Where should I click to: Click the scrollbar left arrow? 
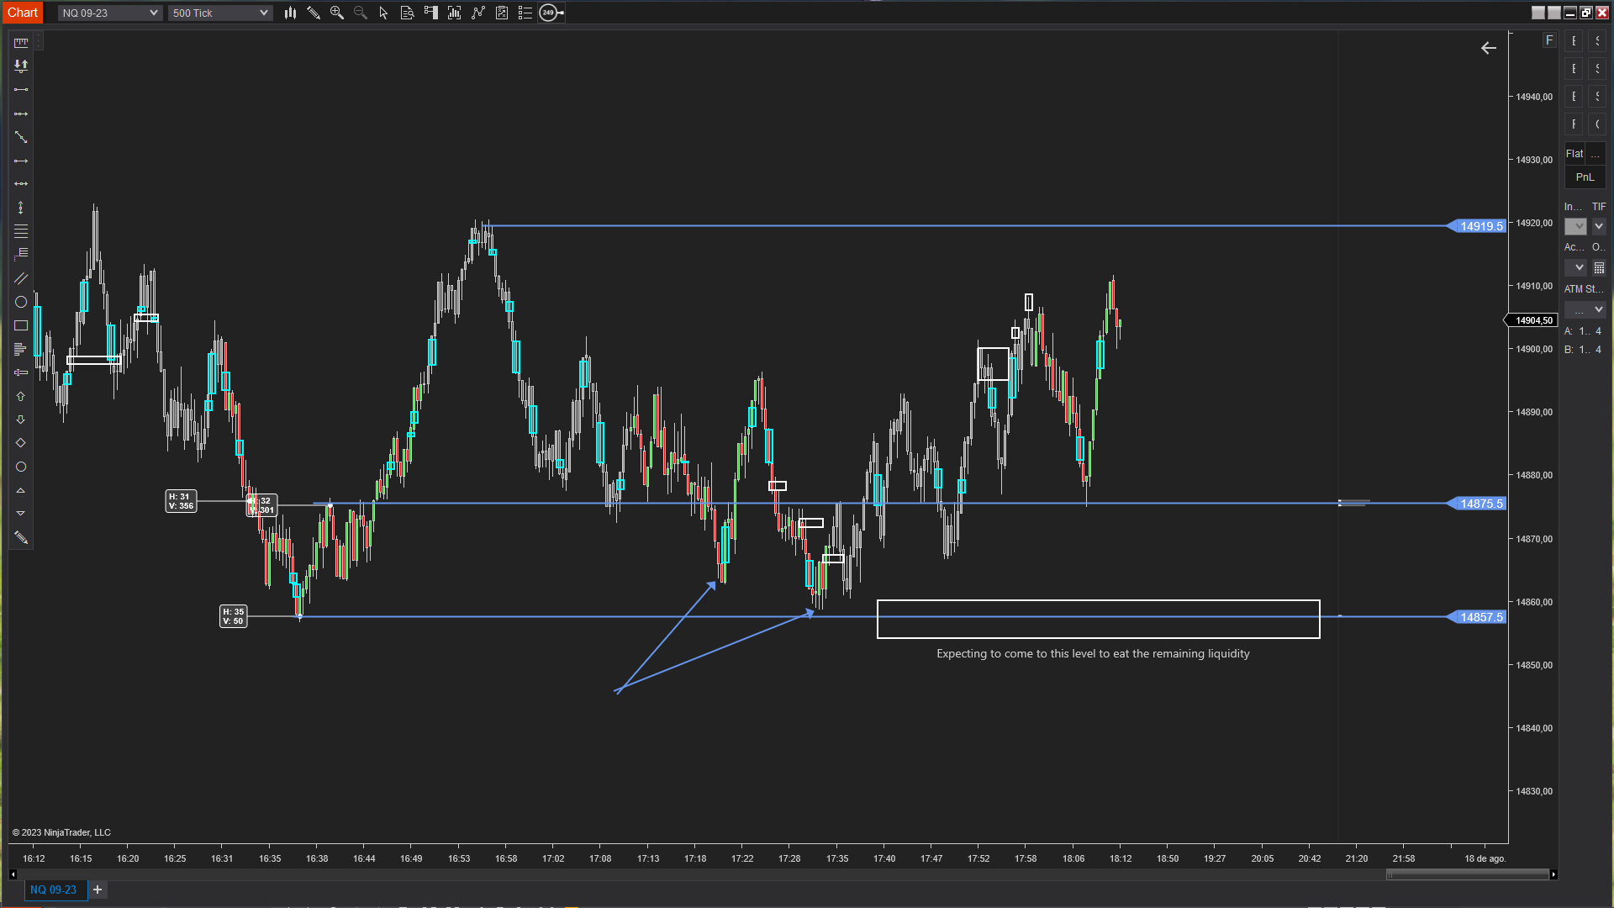pos(13,874)
